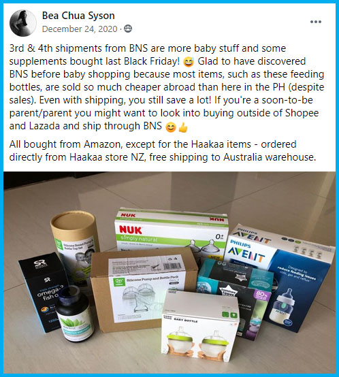Click the omega-3 fish oil box
Image resolution: width=339 pixels, height=377 pixels.
point(42,292)
